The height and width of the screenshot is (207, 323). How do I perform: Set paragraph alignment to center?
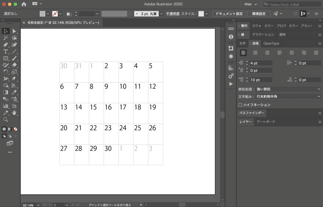255,53
